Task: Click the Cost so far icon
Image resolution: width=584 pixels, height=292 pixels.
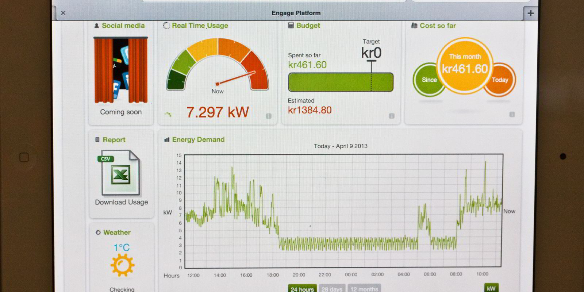Action: [414, 26]
